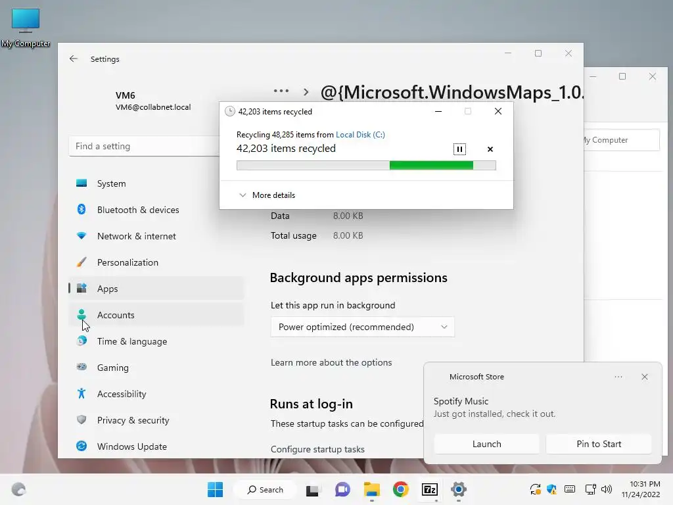Click the VM6 account profile name
The height and width of the screenshot is (505, 673).
(125, 95)
